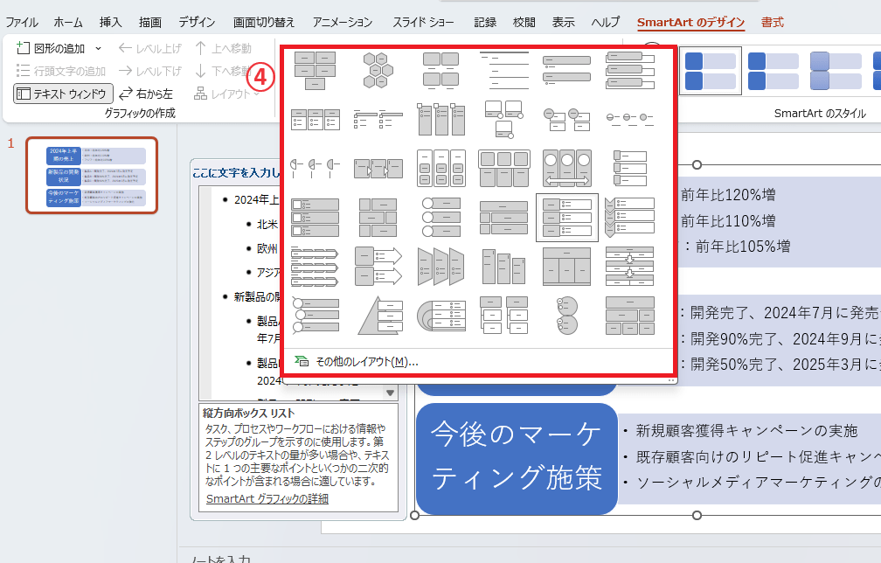The image size is (881, 563).
Task: Click 行頭文字の追加 in the ribbon
Action: click(x=60, y=72)
